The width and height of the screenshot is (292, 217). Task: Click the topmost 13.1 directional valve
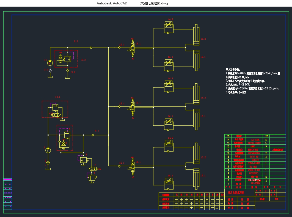[133, 48]
